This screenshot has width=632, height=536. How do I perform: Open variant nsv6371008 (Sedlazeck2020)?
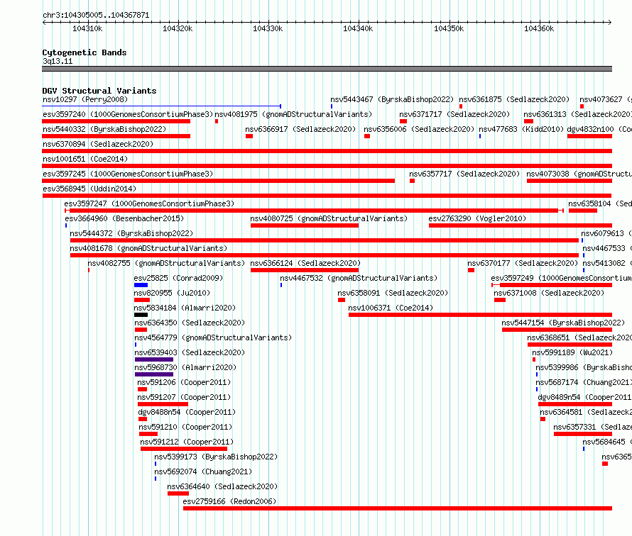[549, 293]
